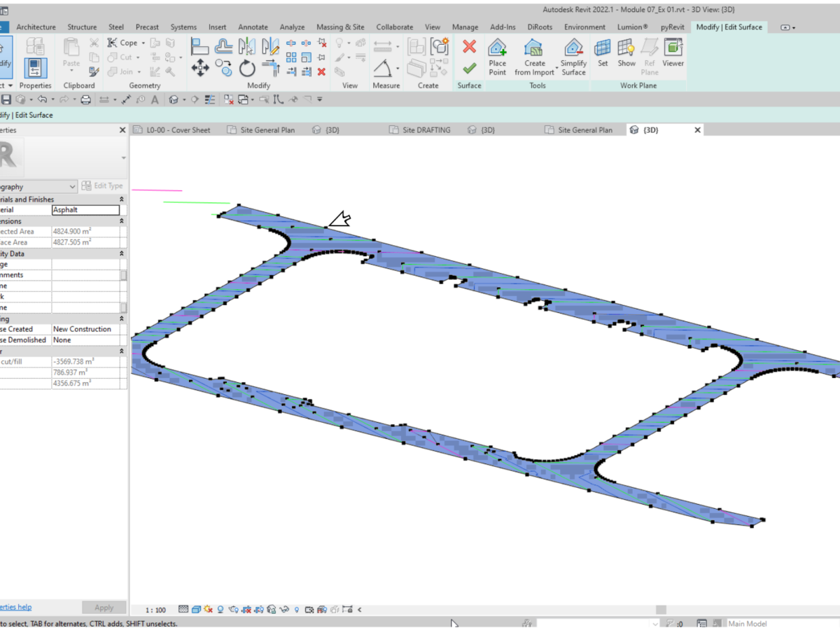The image size is (840, 630).
Task: Toggle Thin Lines in quick access toolbar
Action: pyautogui.click(x=210, y=99)
